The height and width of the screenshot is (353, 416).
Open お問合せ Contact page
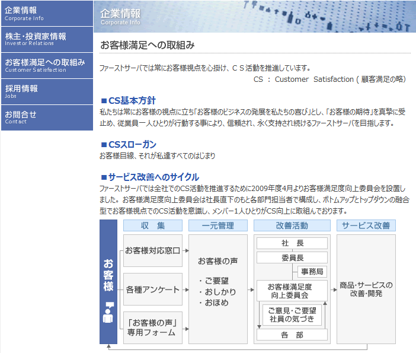pos(46,117)
